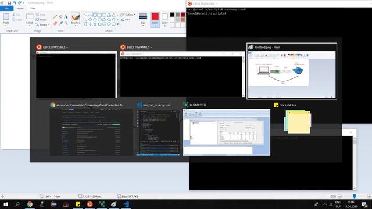Switch to the sim_can_node.py VS Code thumbnail
372x209 pixels.
tap(158, 129)
